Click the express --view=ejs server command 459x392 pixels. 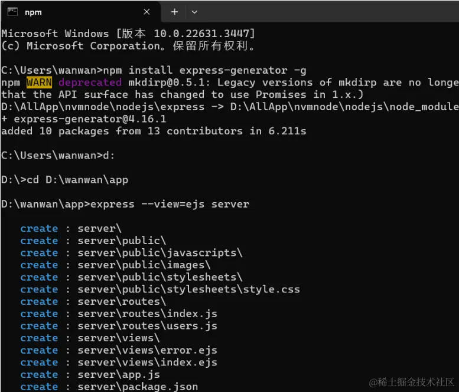pos(170,204)
